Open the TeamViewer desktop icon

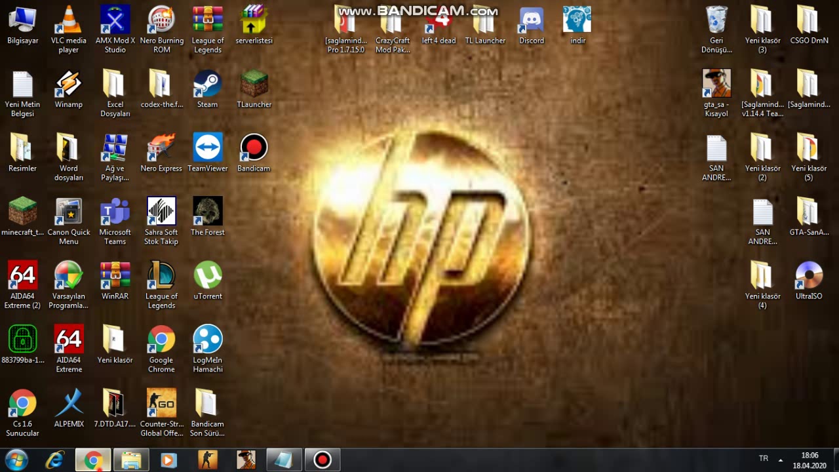[207, 153]
